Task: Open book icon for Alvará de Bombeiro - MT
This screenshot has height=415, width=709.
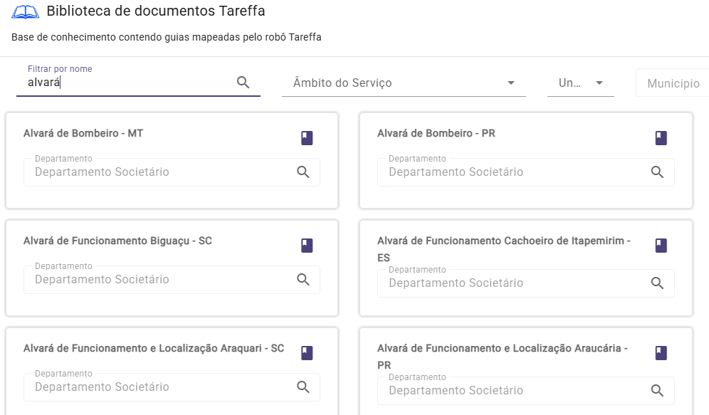Action: coord(307,138)
